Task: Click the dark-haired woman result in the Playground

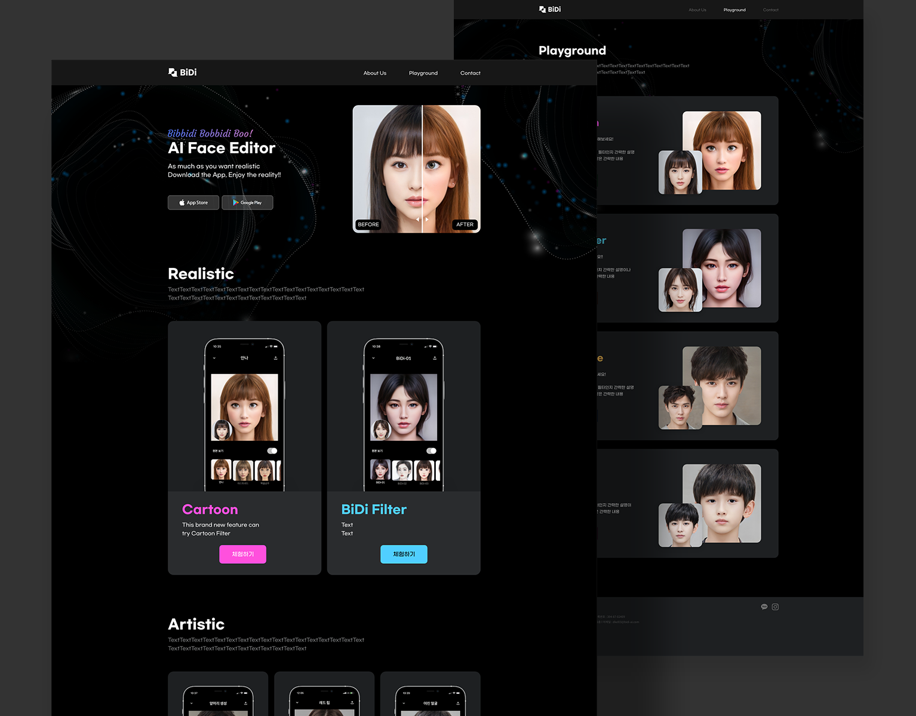Action: click(x=722, y=268)
